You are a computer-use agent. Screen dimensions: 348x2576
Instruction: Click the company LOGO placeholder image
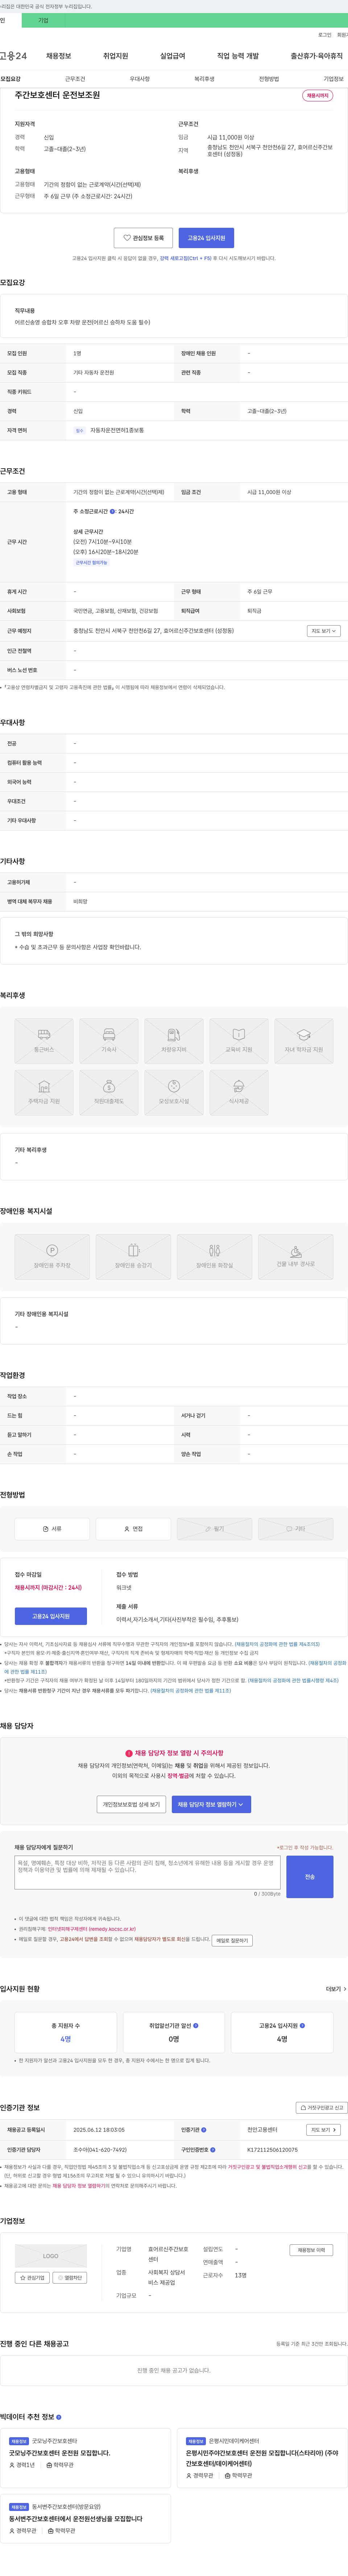[x=51, y=2256]
